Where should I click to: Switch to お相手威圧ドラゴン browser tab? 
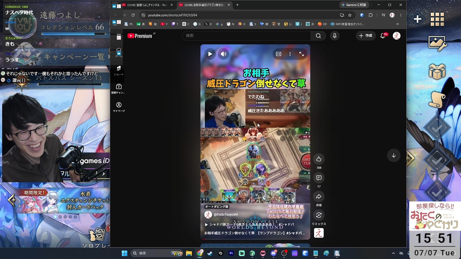pyautogui.click(x=204, y=5)
